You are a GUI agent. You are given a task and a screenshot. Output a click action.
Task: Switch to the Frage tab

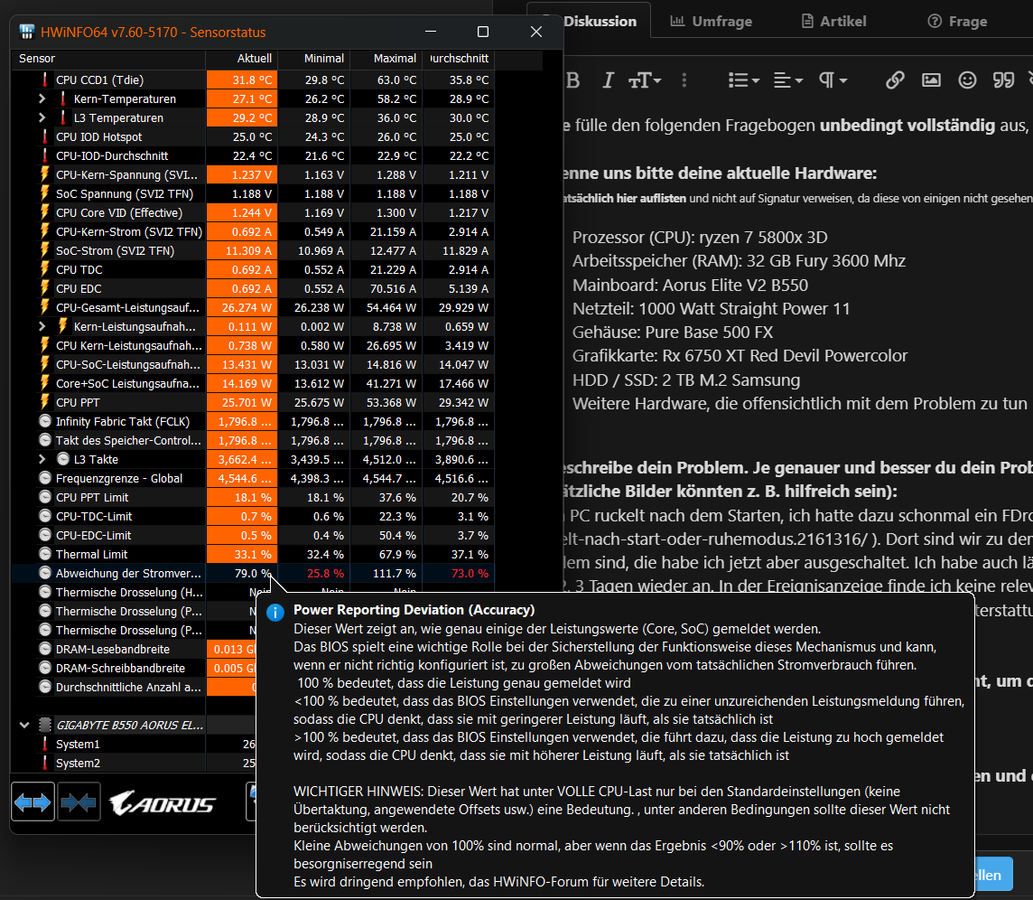pyautogui.click(x=957, y=21)
